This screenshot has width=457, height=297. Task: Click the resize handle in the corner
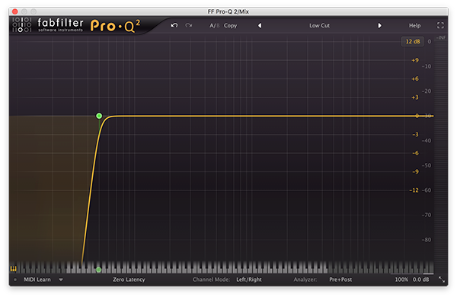(x=442, y=279)
